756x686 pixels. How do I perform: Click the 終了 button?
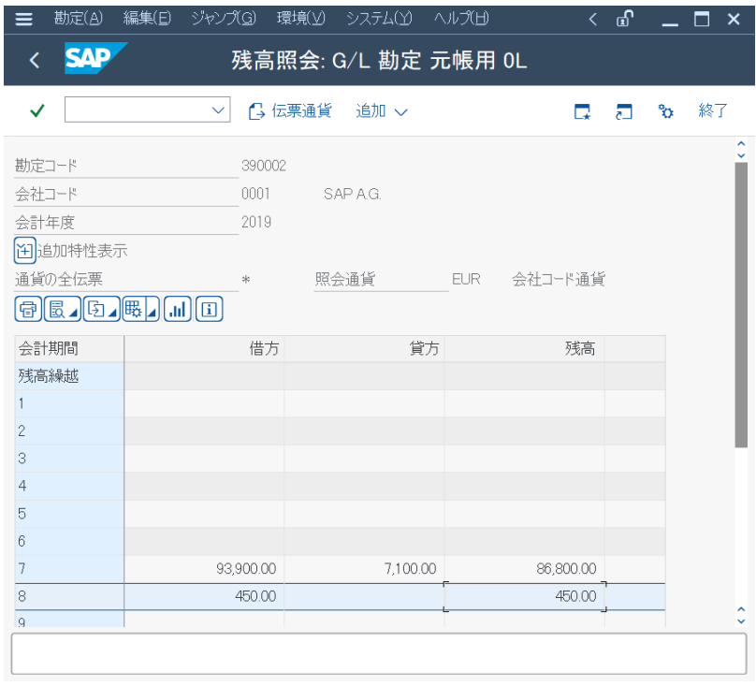tap(713, 111)
